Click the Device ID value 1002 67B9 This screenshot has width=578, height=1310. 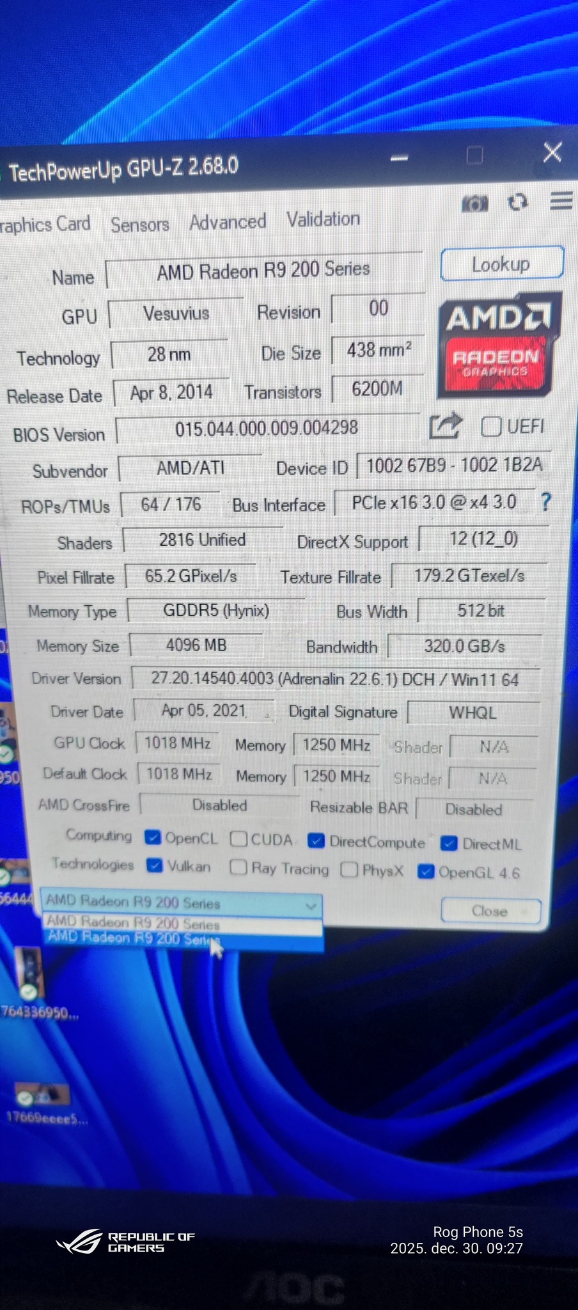[453, 465]
